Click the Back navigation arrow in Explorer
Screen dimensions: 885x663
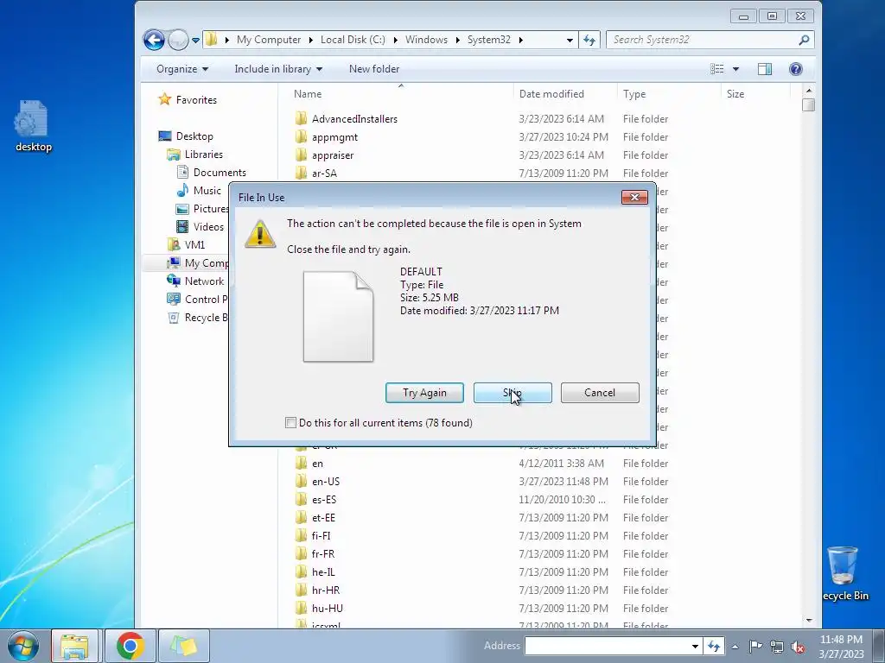pos(154,40)
